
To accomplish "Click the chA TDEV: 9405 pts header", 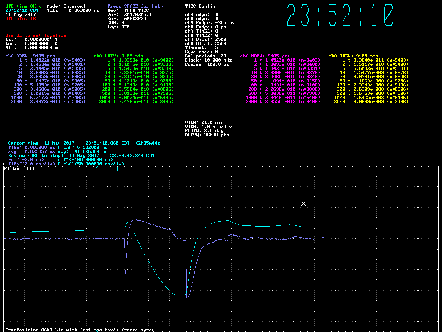I will click(x=353, y=56).
